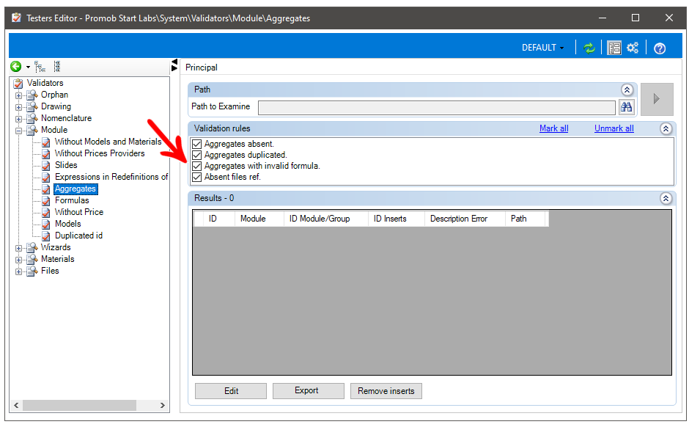Open settings via the gears icon
This screenshot has height=427, width=700.
[x=633, y=48]
